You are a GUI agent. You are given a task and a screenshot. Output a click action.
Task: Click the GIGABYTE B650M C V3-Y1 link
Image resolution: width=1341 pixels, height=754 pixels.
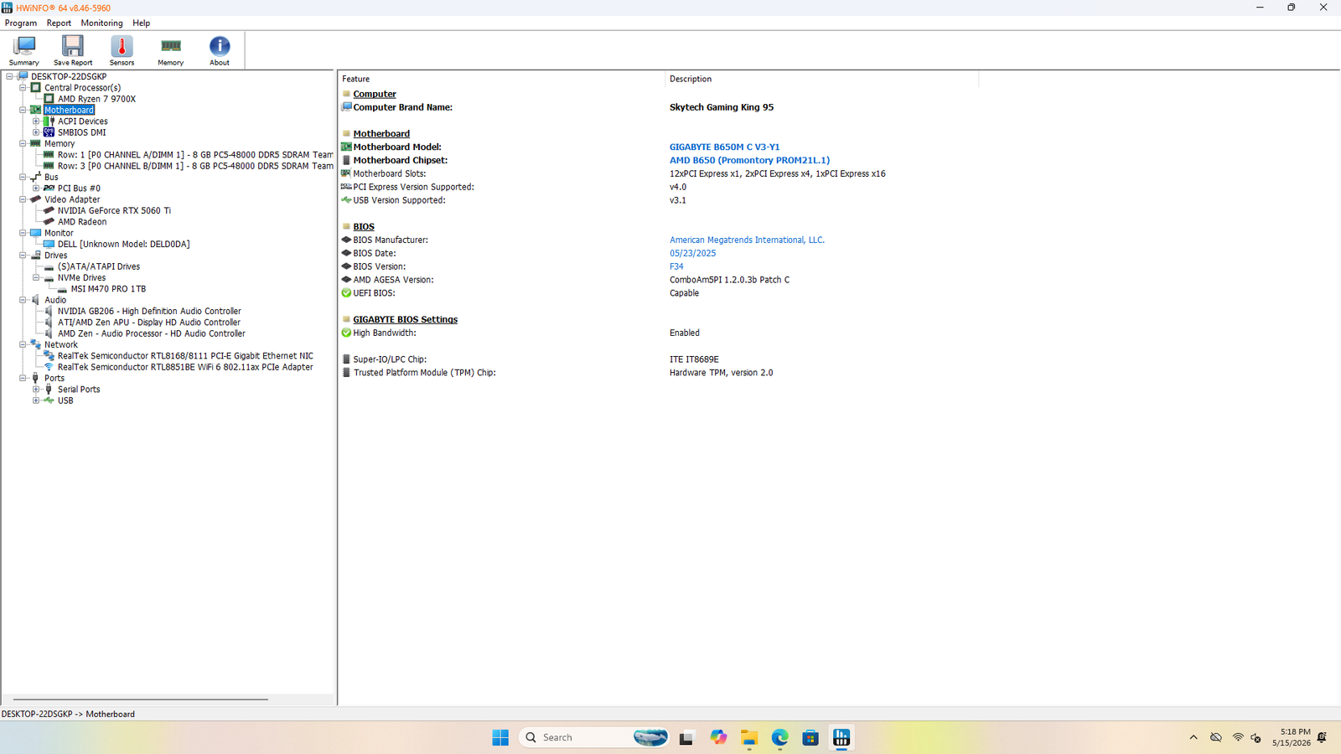(x=724, y=147)
